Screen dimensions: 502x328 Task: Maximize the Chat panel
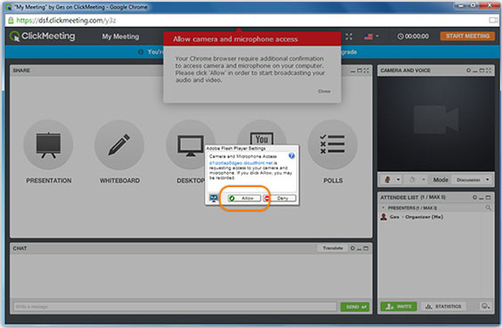(x=366, y=248)
